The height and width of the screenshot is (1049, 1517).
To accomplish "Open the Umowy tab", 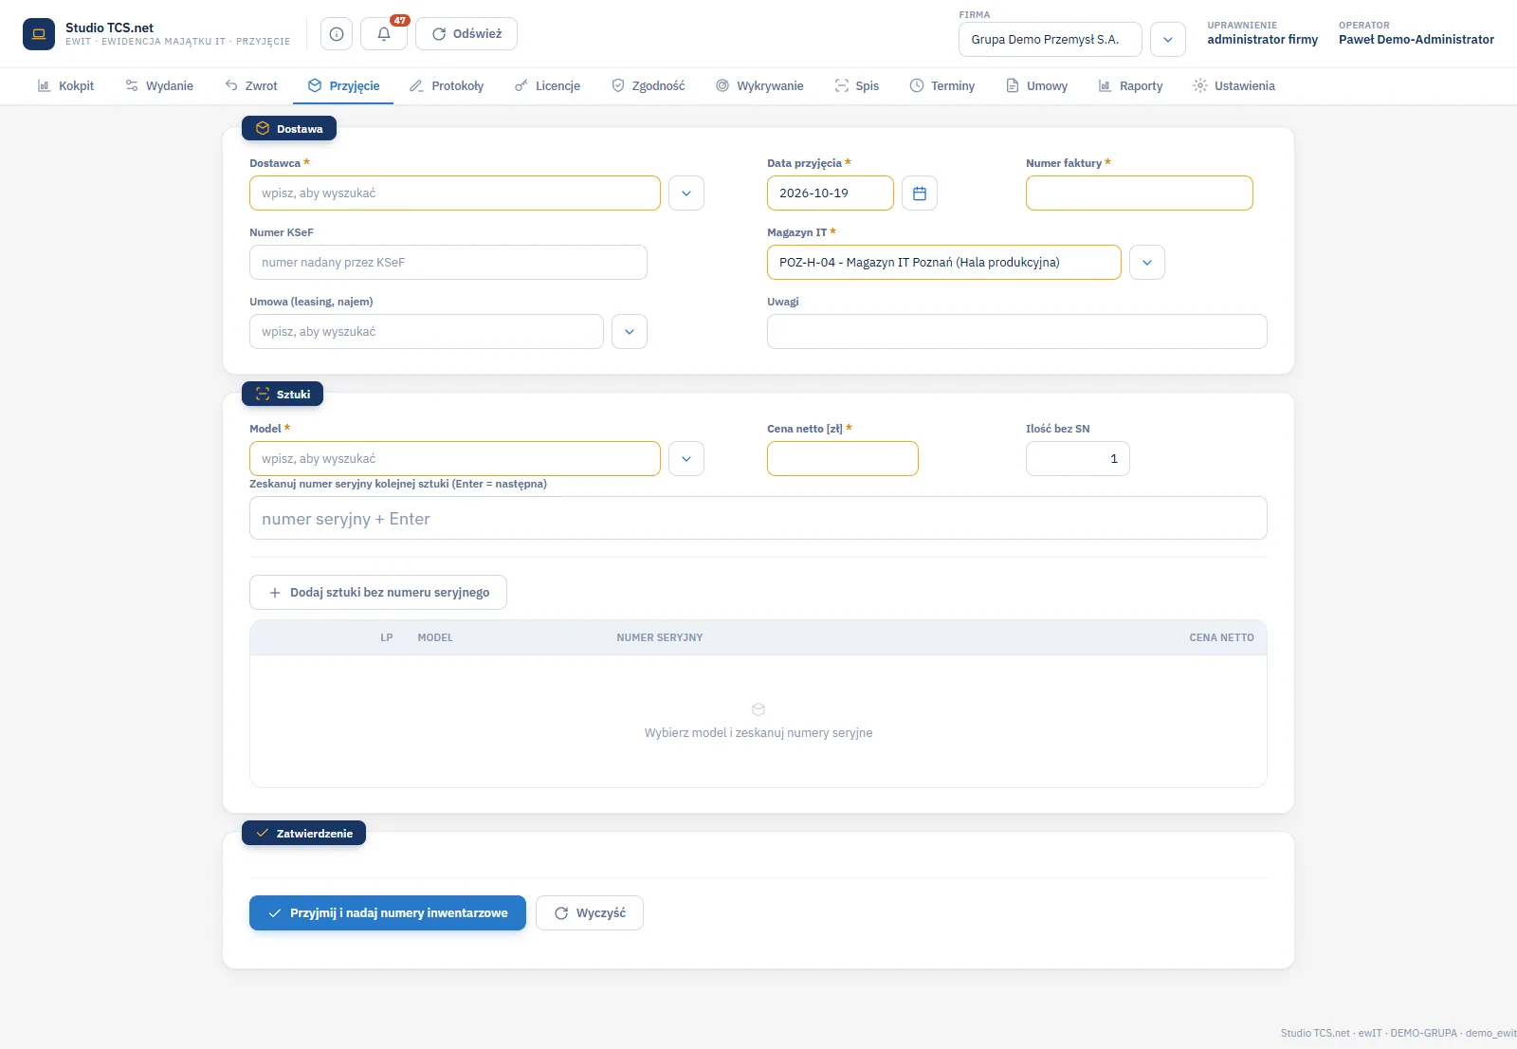I will click(x=1037, y=86).
